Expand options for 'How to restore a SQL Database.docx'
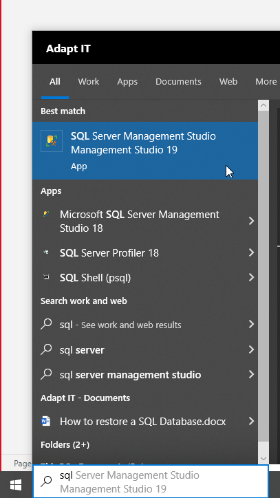 coord(251,421)
